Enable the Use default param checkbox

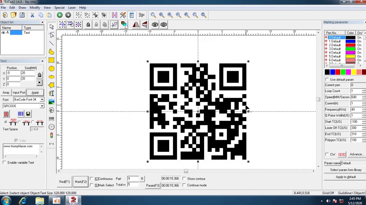pos(327,79)
